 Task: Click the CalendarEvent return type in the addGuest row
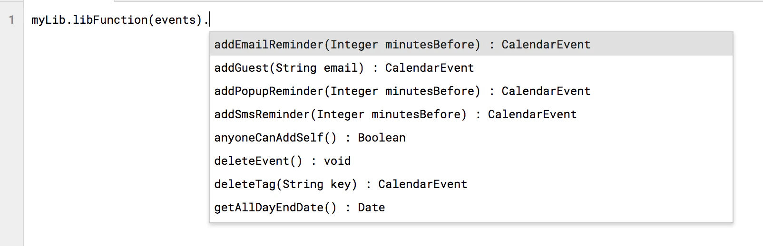tap(430, 67)
